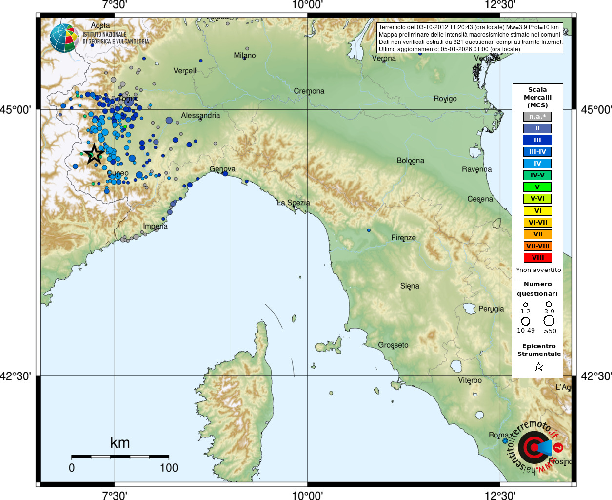Screen dimensions: 612x500
Task: Click the 10-49 questionnaire circle in the legend
Action: click(526, 321)
